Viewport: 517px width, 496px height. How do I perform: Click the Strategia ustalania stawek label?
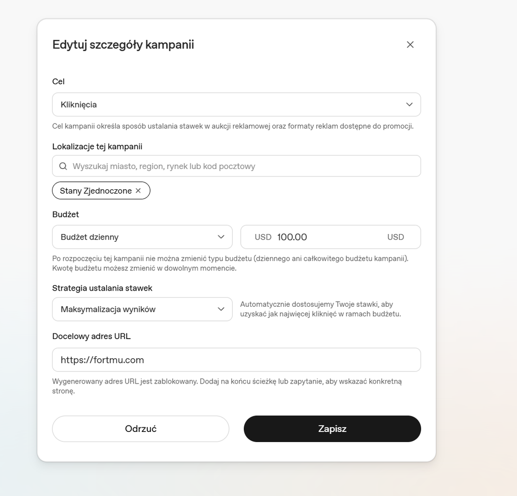tap(102, 288)
